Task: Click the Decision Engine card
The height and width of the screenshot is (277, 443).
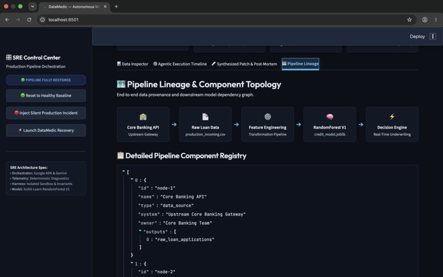Action: coord(392,124)
